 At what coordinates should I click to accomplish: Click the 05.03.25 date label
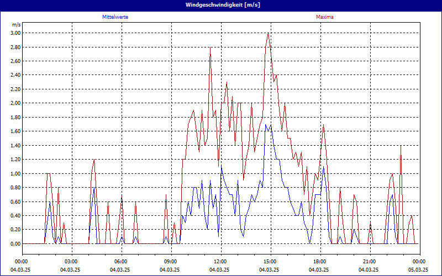click(418, 270)
